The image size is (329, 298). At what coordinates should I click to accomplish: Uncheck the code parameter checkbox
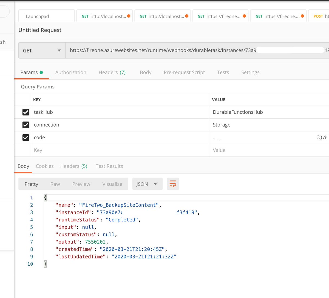tap(26, 137)
